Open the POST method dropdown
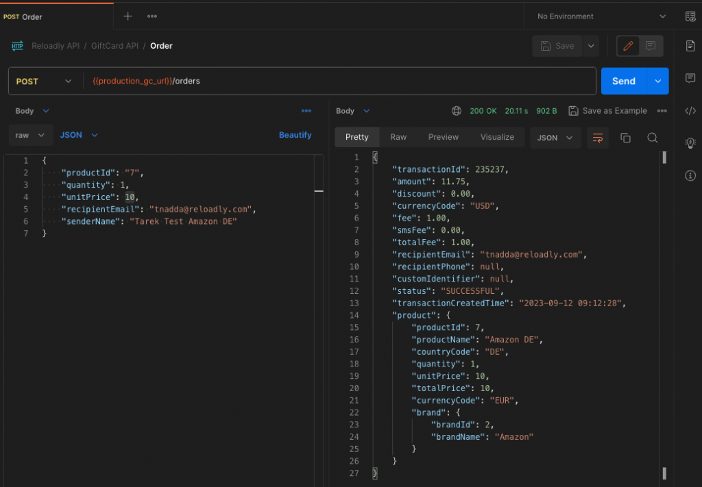 pyautogui.click(x=44, y=81)
